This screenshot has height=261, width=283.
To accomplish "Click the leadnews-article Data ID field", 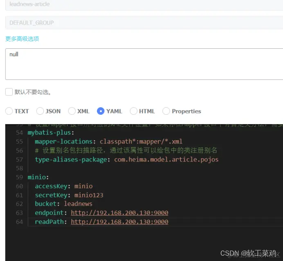I will point(144,5).
